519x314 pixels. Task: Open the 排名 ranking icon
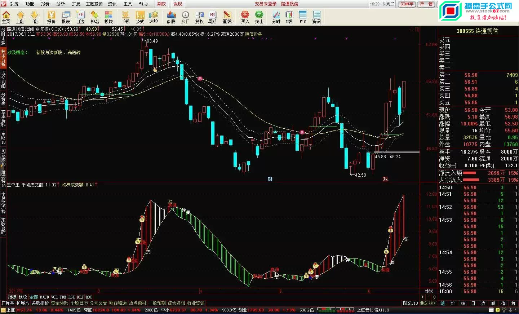pyautogui.click(x=95, y=17)
